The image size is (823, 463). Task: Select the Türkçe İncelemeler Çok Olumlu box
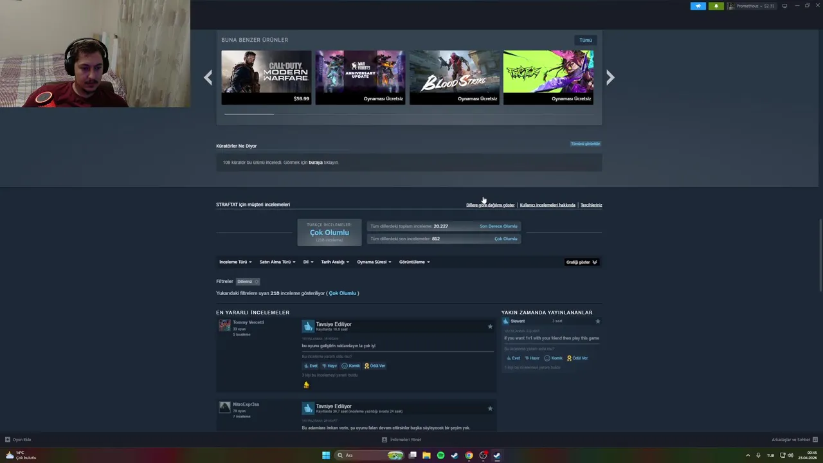click(329, 232)
